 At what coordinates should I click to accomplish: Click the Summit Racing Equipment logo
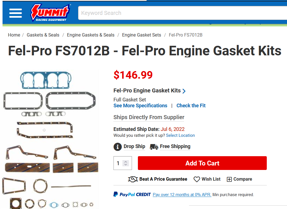tap(50, 13)
